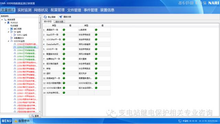
Task: Select the 220kV一河乙线合并 tree item
Action: pos(27,93)
